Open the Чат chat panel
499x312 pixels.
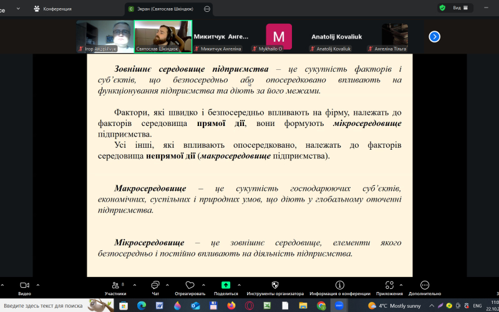pos(155,285)
